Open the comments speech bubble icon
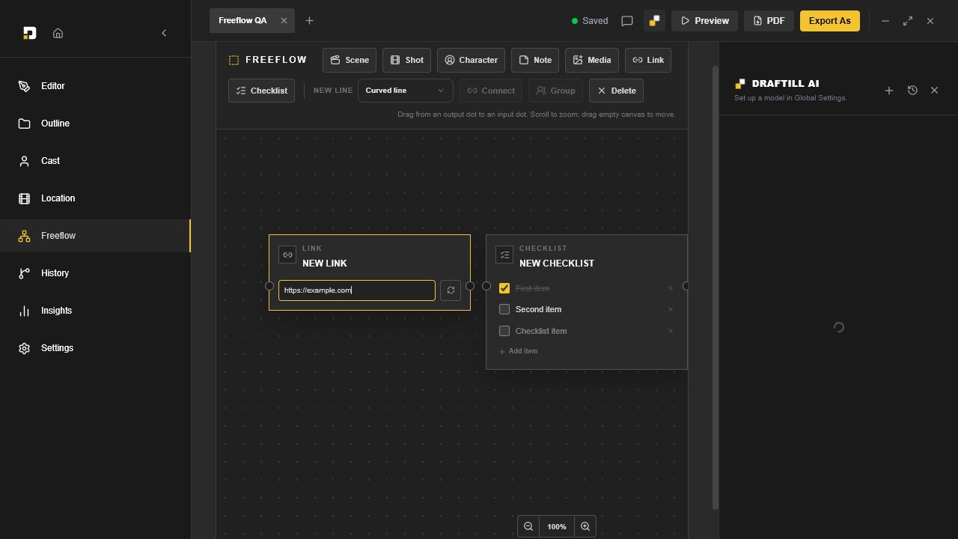Viewport: 958px width, 539px height. (627, 21)
